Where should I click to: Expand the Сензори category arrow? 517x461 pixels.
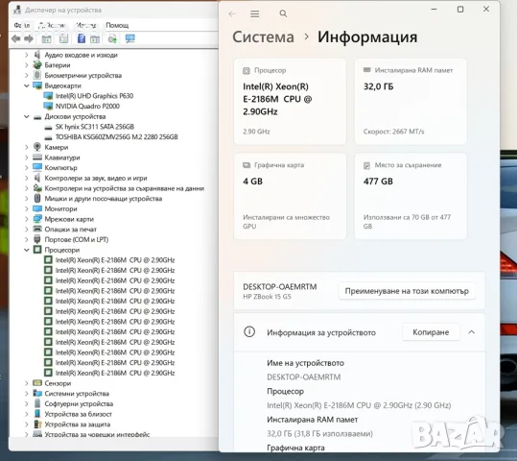[x=27, y=383]
